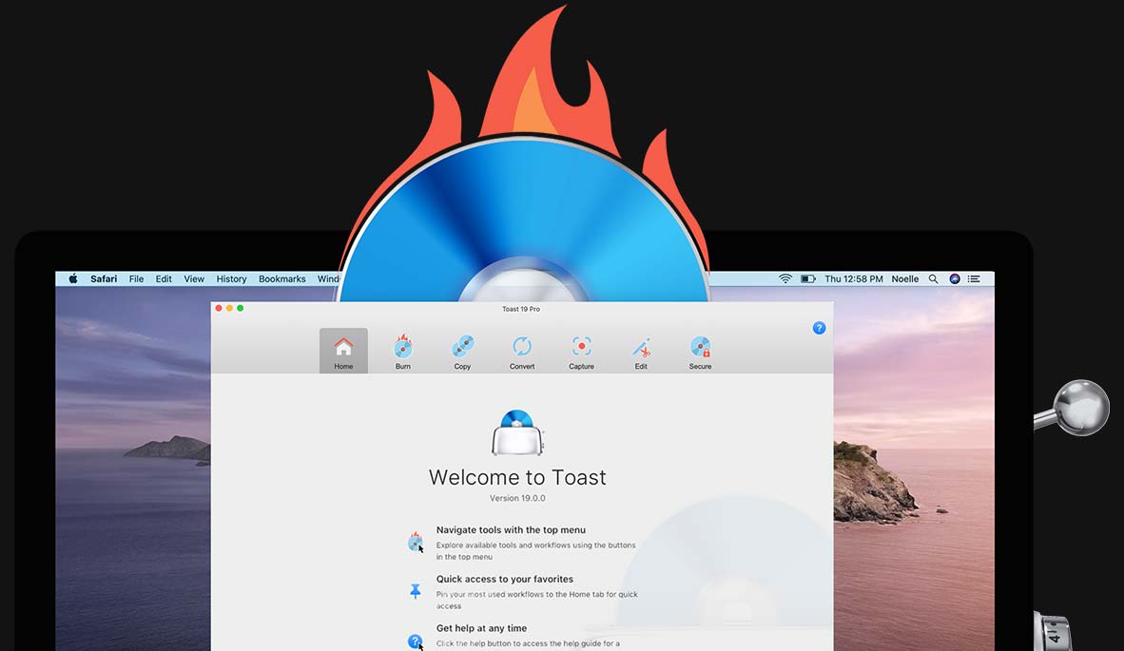Open the Home tab in Toast
1124x651 pixels.
coord(343,351)
